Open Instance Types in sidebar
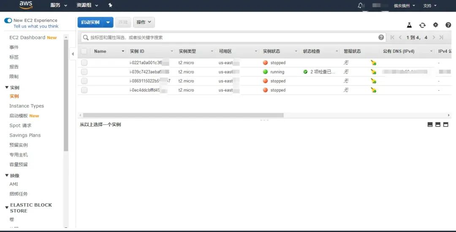The image size is (456, 232). pos(27,106)
